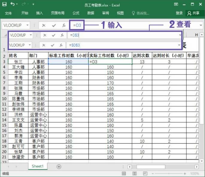Image resolution: width=205 pixels, height=177 pixels.
Task: Select the cell with 170 in 王翔's row
Action: [x=110, y=83]
